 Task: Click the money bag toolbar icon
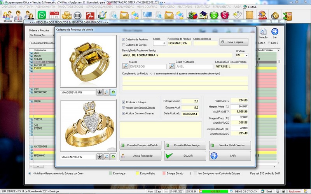192,15
